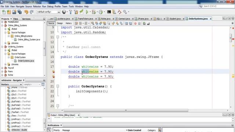This screenshot has height=132, width=235.
Task: Click the Last Edit icon in editor toolbar
Action: click(x=76, y=23)
